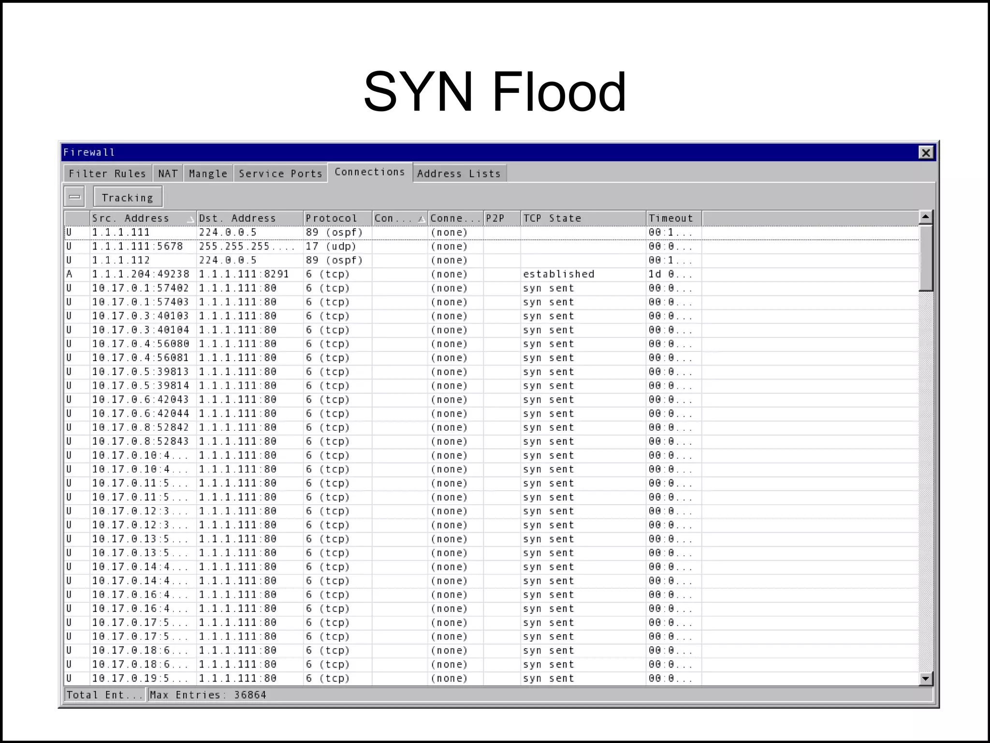
Task: Click source address 10.17.0.4:56081
Action: pos(140,358)
